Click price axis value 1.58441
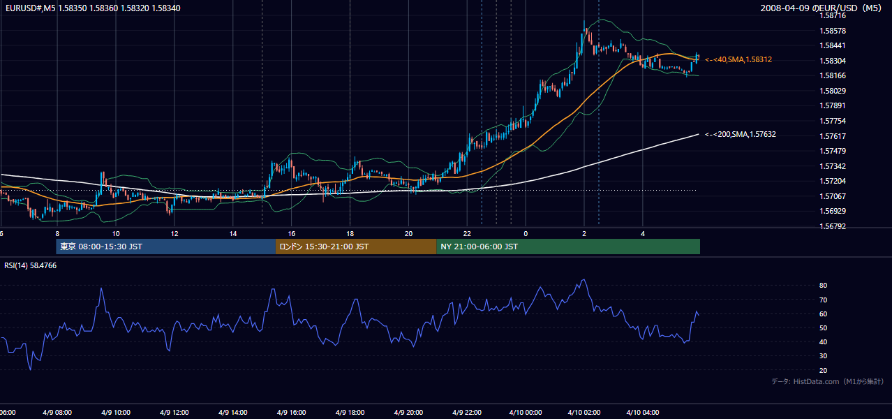This screenshot has height=419, width=892. tap(833, 45)
